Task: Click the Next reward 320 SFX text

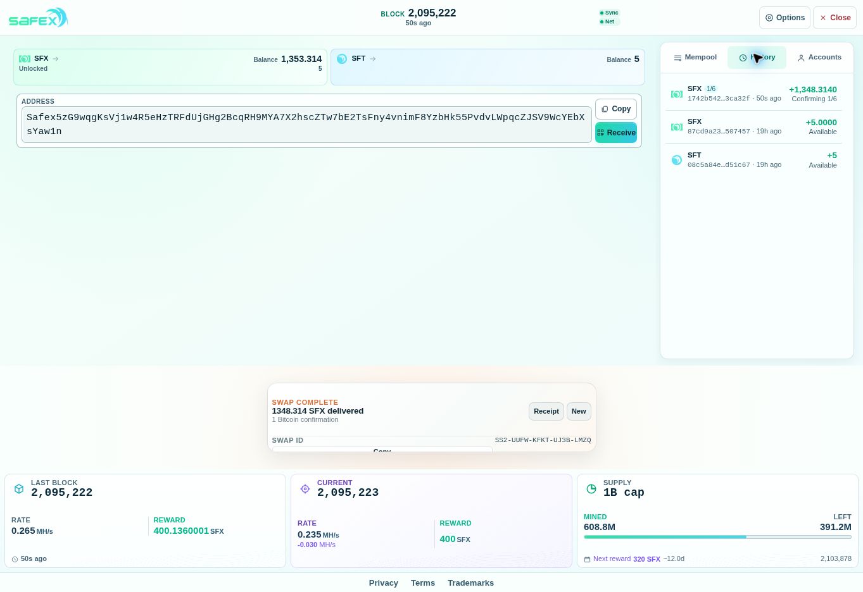Action: pyautogui.click(x=627, y=559)
